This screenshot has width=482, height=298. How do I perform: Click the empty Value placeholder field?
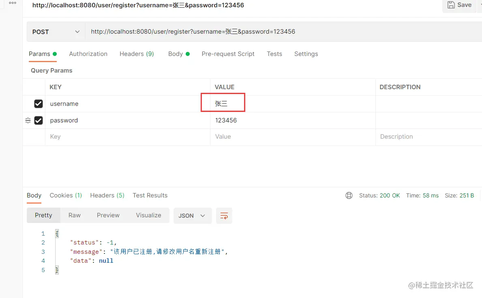click(x=293, y=137)
